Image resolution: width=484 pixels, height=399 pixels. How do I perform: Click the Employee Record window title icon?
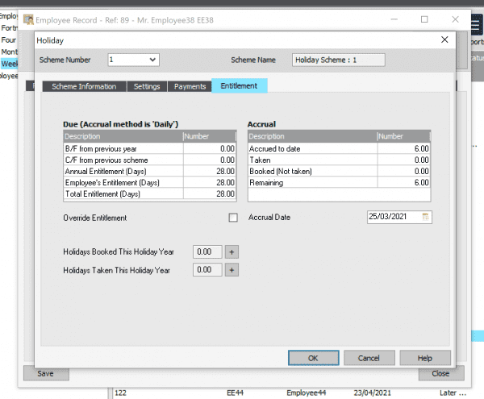click(28, 20)
